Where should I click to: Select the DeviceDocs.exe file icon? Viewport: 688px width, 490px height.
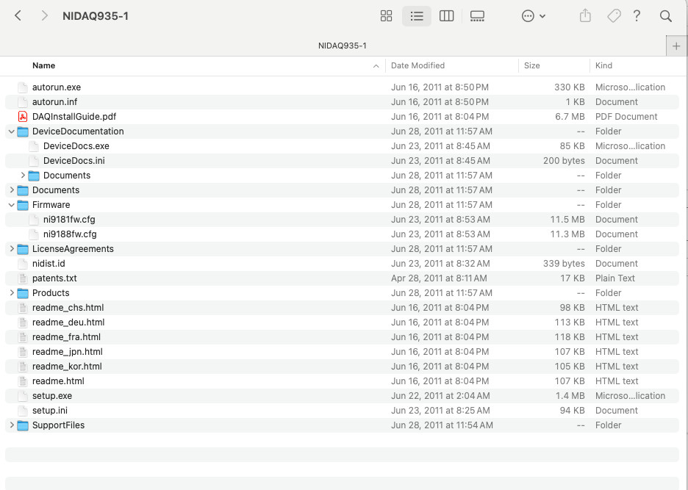click(x=34, y=146)
